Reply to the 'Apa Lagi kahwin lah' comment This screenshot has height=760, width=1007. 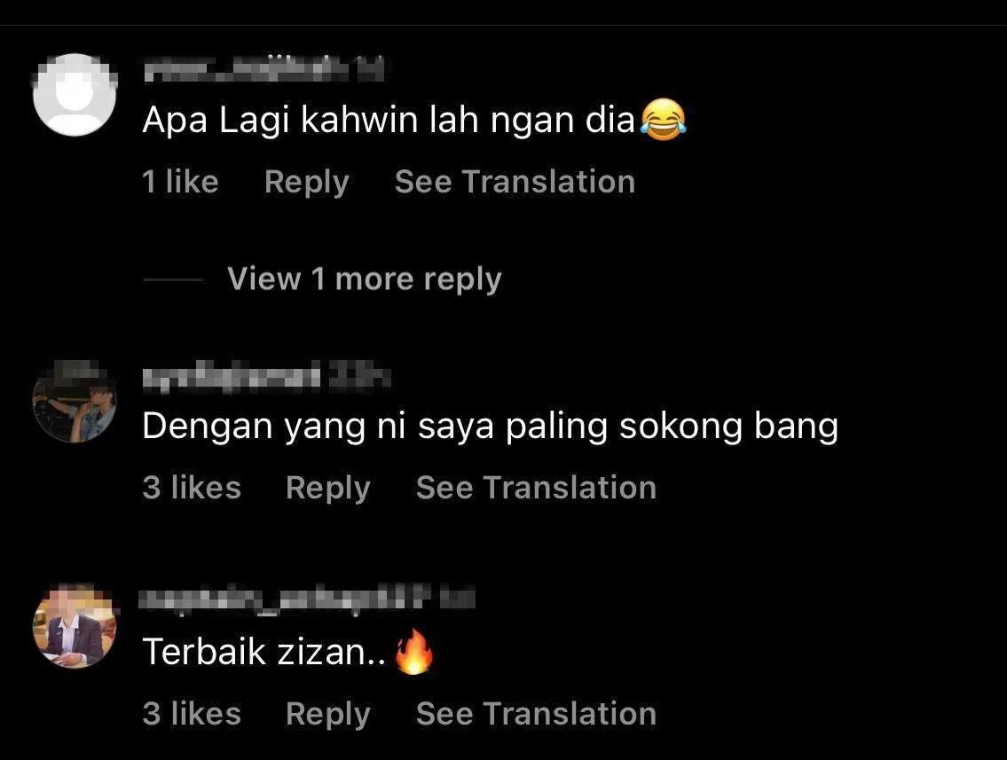point(306,183)
